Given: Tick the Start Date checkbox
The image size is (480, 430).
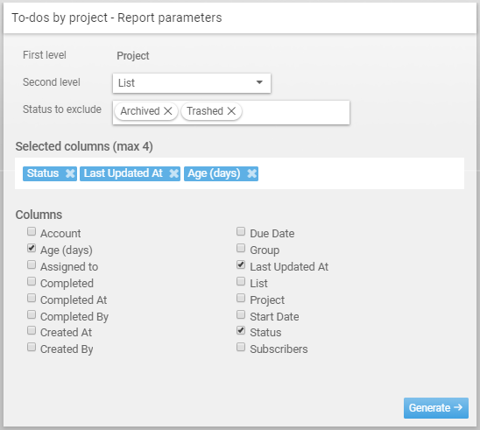Looking at the screenshot, I should [x=241, y=314].
